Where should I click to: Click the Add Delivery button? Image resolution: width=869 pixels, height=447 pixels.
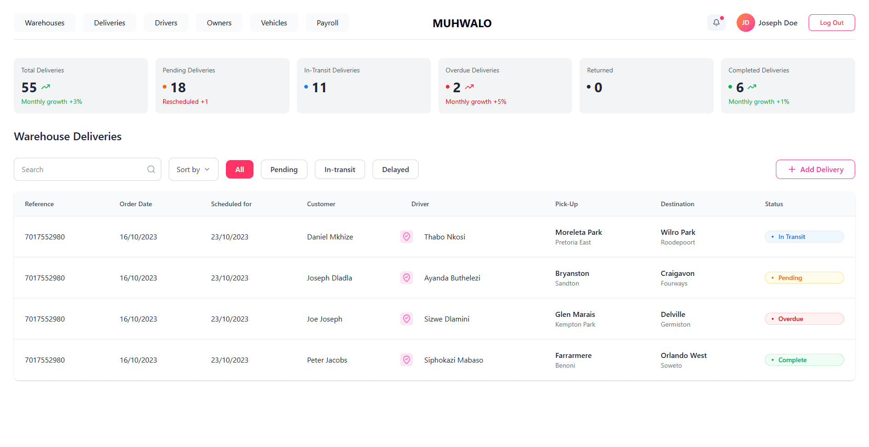815,169
